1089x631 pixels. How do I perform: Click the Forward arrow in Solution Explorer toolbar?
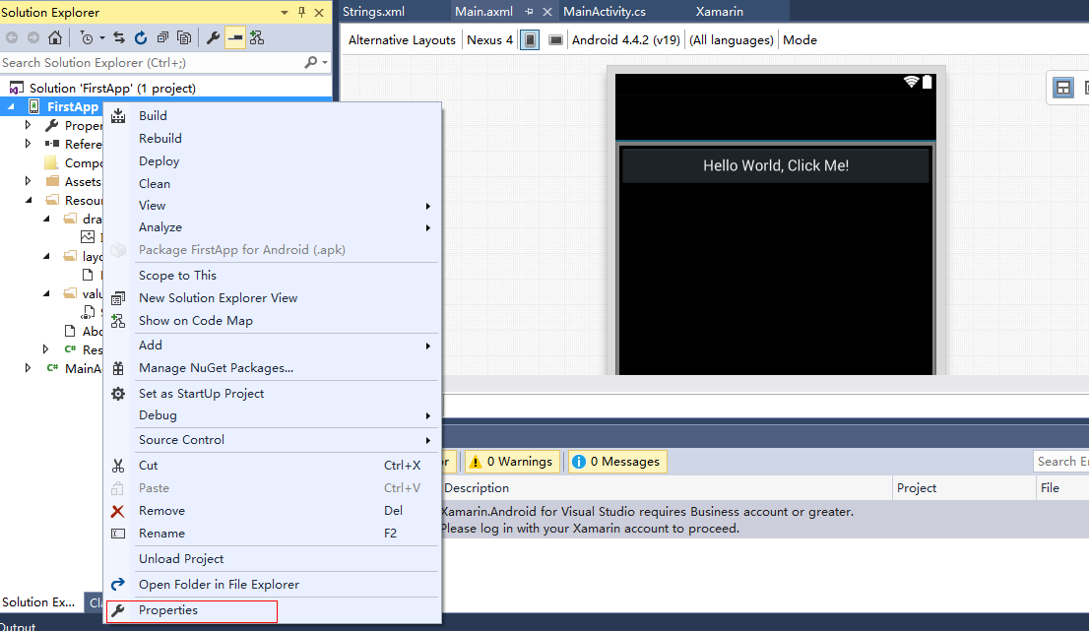(x=32, y=37)
